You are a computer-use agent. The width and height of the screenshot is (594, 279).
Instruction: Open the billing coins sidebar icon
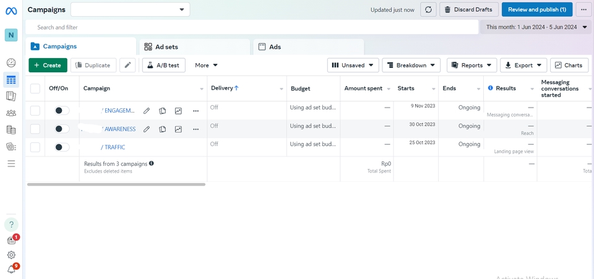point(11,130)
